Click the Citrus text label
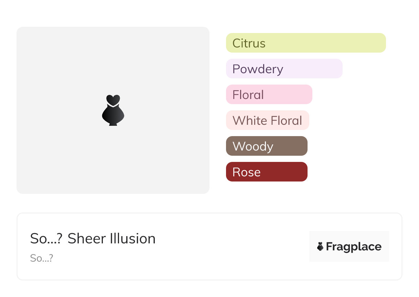Screen dimensions: 419x297 249,43
